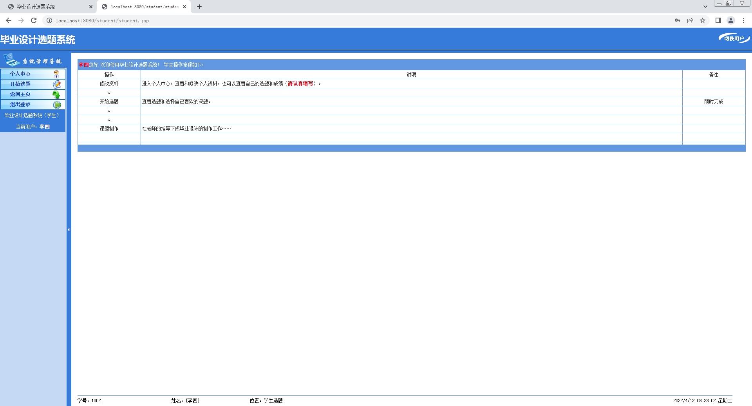Reload the current page
This screenshot has height=406, width=752.
34,20
